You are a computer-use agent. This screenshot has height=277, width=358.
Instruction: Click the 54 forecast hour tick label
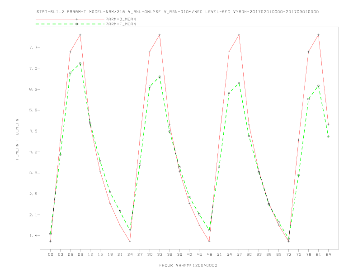coord(229,254)
